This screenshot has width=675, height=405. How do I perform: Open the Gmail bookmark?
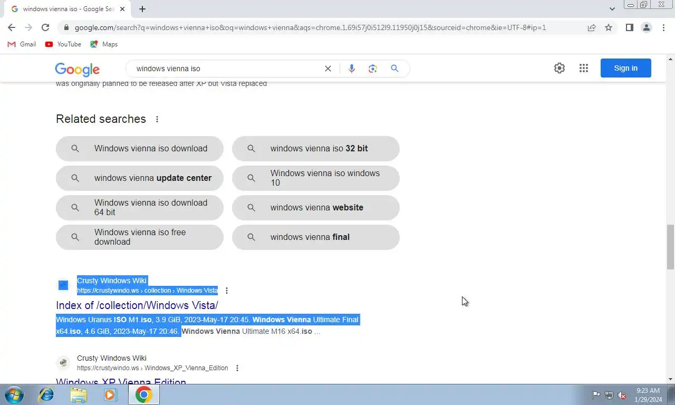click(22, 44)
